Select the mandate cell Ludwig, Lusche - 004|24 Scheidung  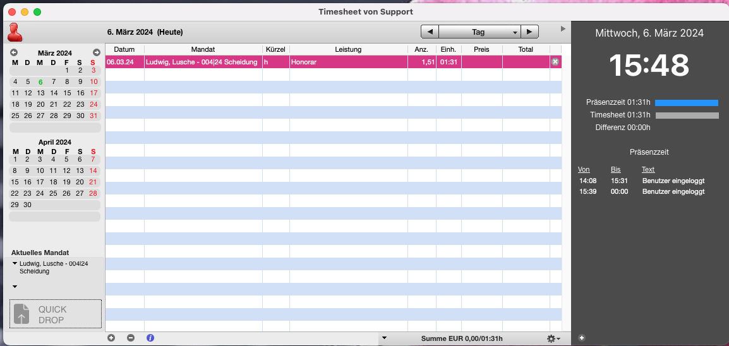click(203, 62)
